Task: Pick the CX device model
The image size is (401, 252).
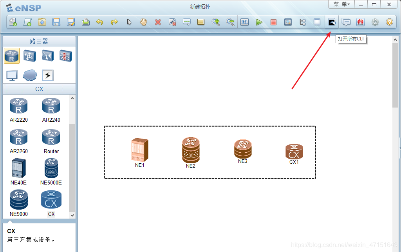Action: (x=51, y=204)
